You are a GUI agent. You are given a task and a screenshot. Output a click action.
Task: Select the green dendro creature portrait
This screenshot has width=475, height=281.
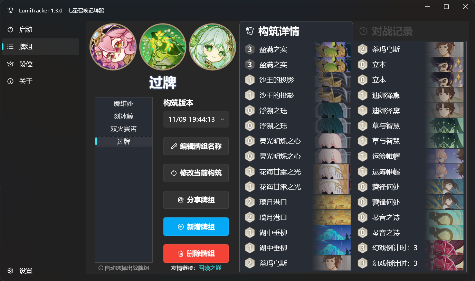point(163,47)
